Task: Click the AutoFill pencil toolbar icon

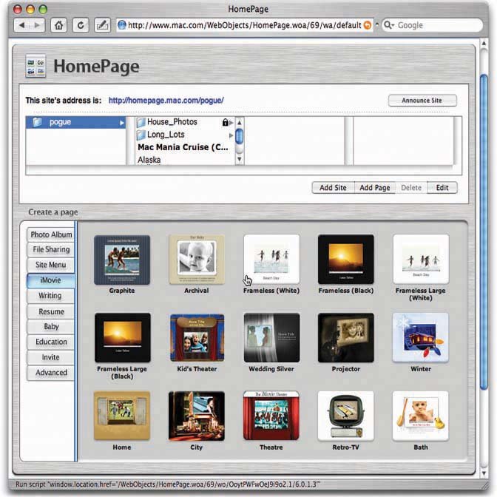Action: (102, 25)
